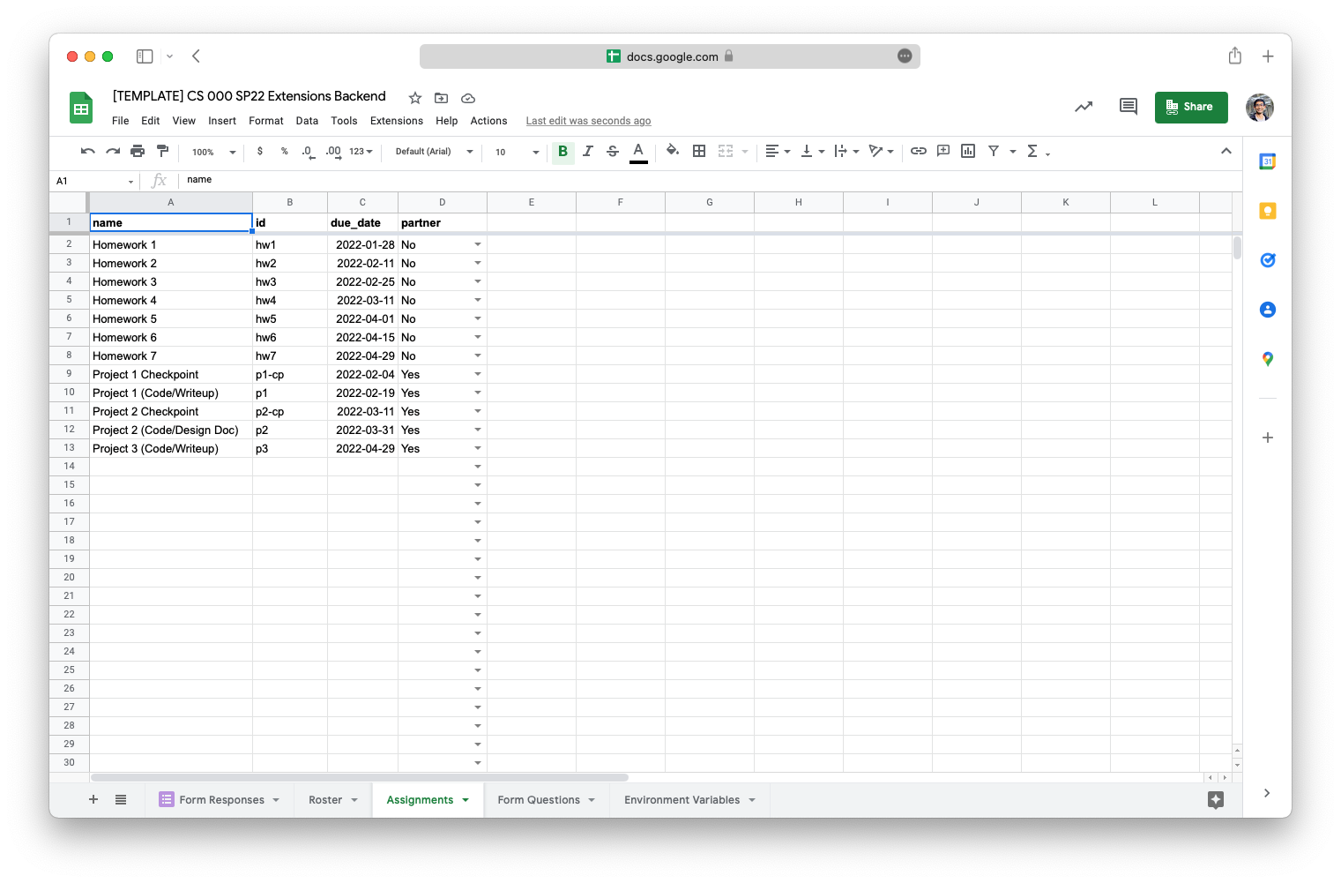The image size is (1341, 883).
Task: Open vertical align options
Action: pyautogui.click(x=812, y=152)
